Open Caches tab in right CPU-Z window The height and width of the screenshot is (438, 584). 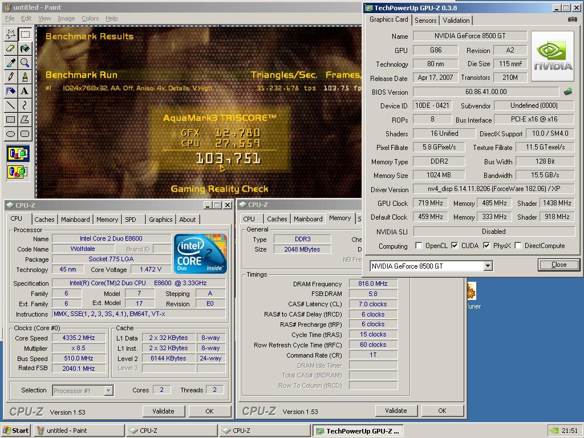[277, 219]
